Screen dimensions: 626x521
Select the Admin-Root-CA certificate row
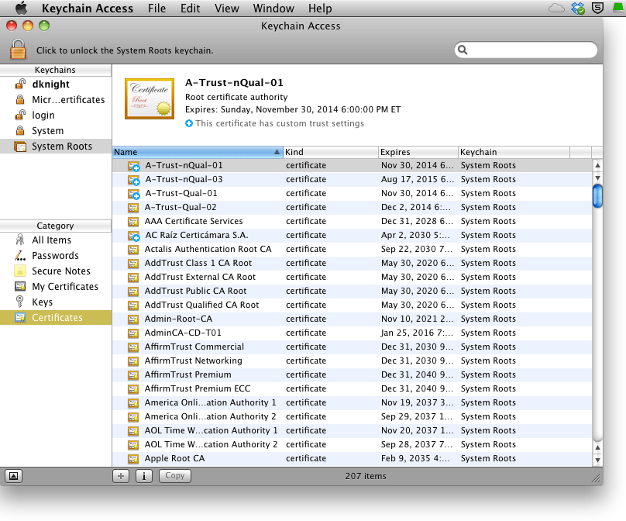[x=352, y=319]
